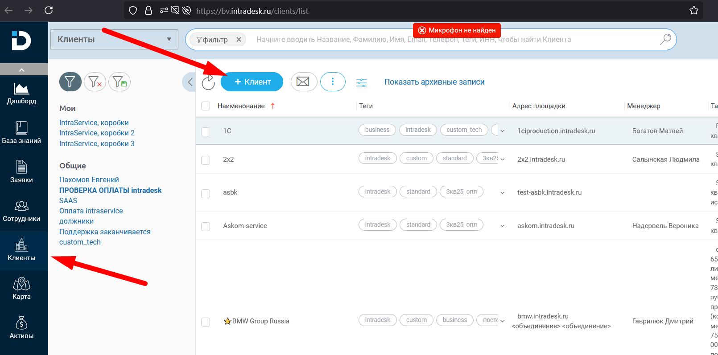Image resolution: width=718 pixels, height=355 pixels.
Task: Select должники shared filter
Action: [77, 221]
